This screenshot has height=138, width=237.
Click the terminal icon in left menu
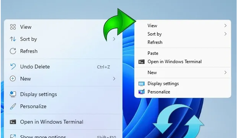(13, 122)
